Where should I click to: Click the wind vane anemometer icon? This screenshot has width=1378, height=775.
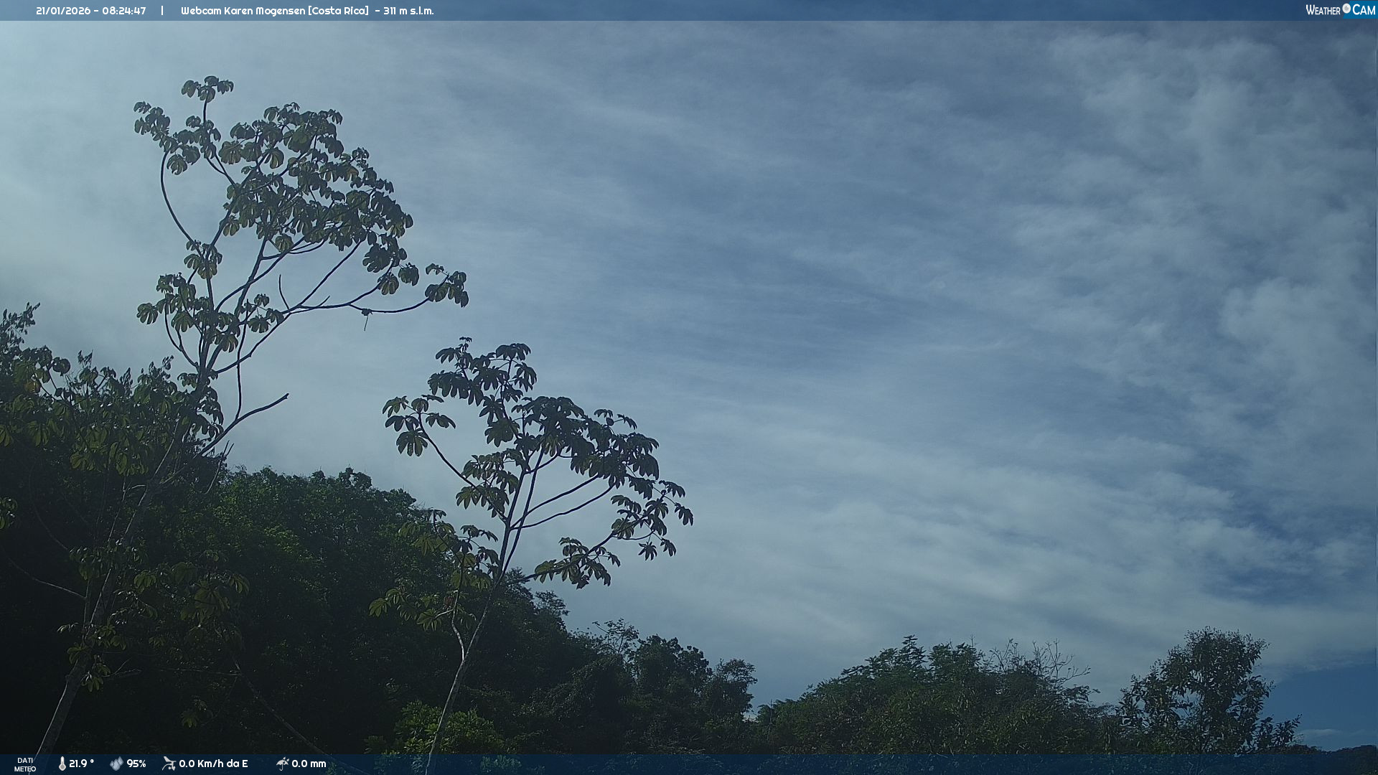[169, 764]
